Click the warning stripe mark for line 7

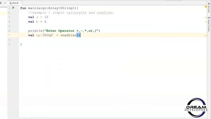206,36
